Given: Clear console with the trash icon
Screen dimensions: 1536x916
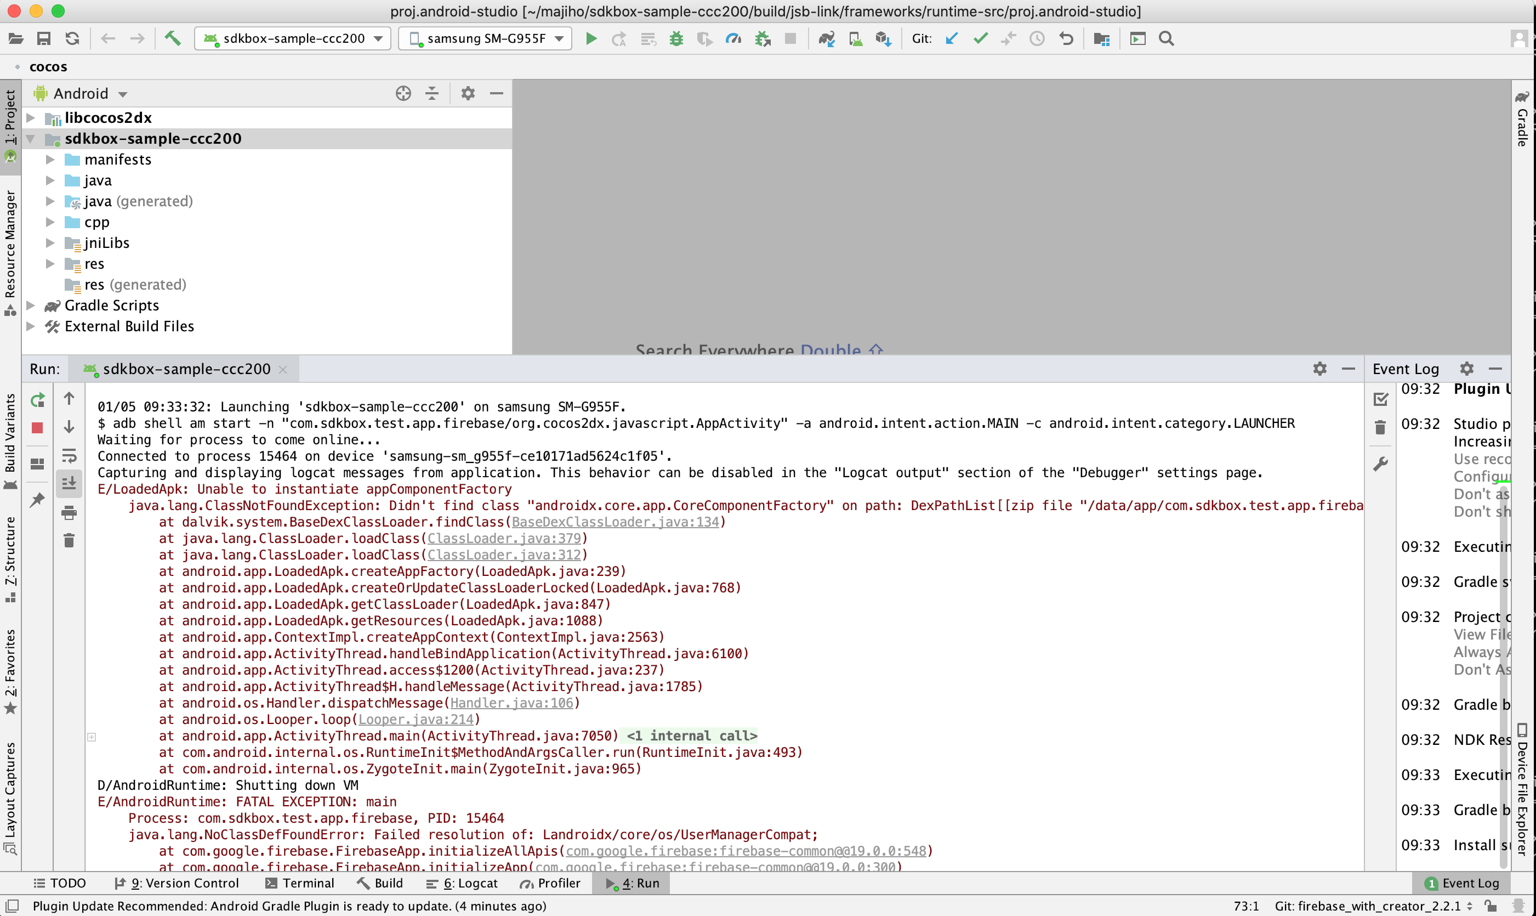Looking at the screenshot, I should [x=69, y=541].
